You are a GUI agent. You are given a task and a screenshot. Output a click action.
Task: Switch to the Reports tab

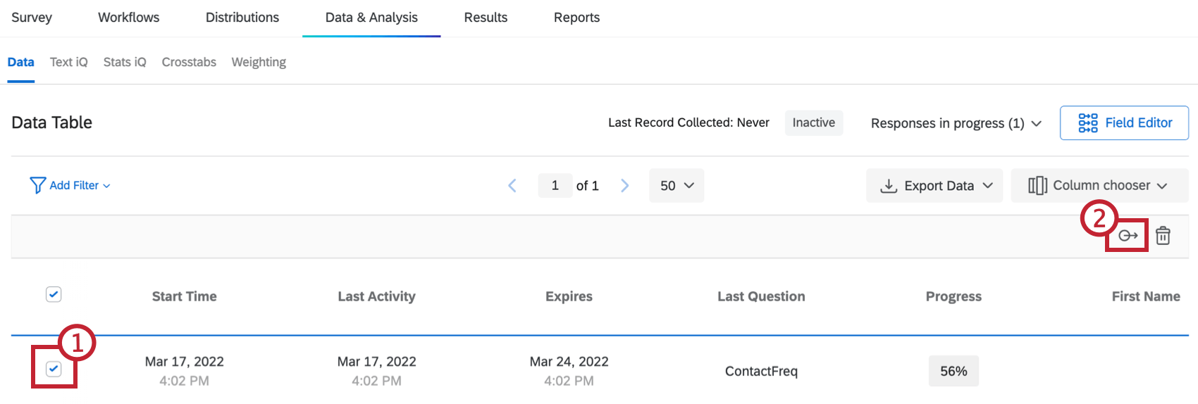coord(576,18)
